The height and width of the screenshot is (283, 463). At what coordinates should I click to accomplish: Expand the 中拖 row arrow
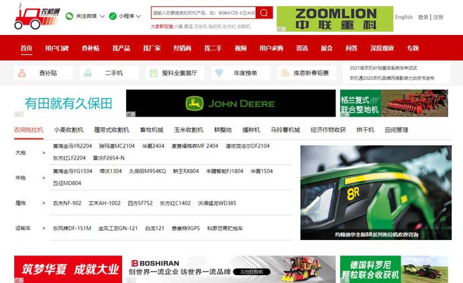click(x=44, y=178)
